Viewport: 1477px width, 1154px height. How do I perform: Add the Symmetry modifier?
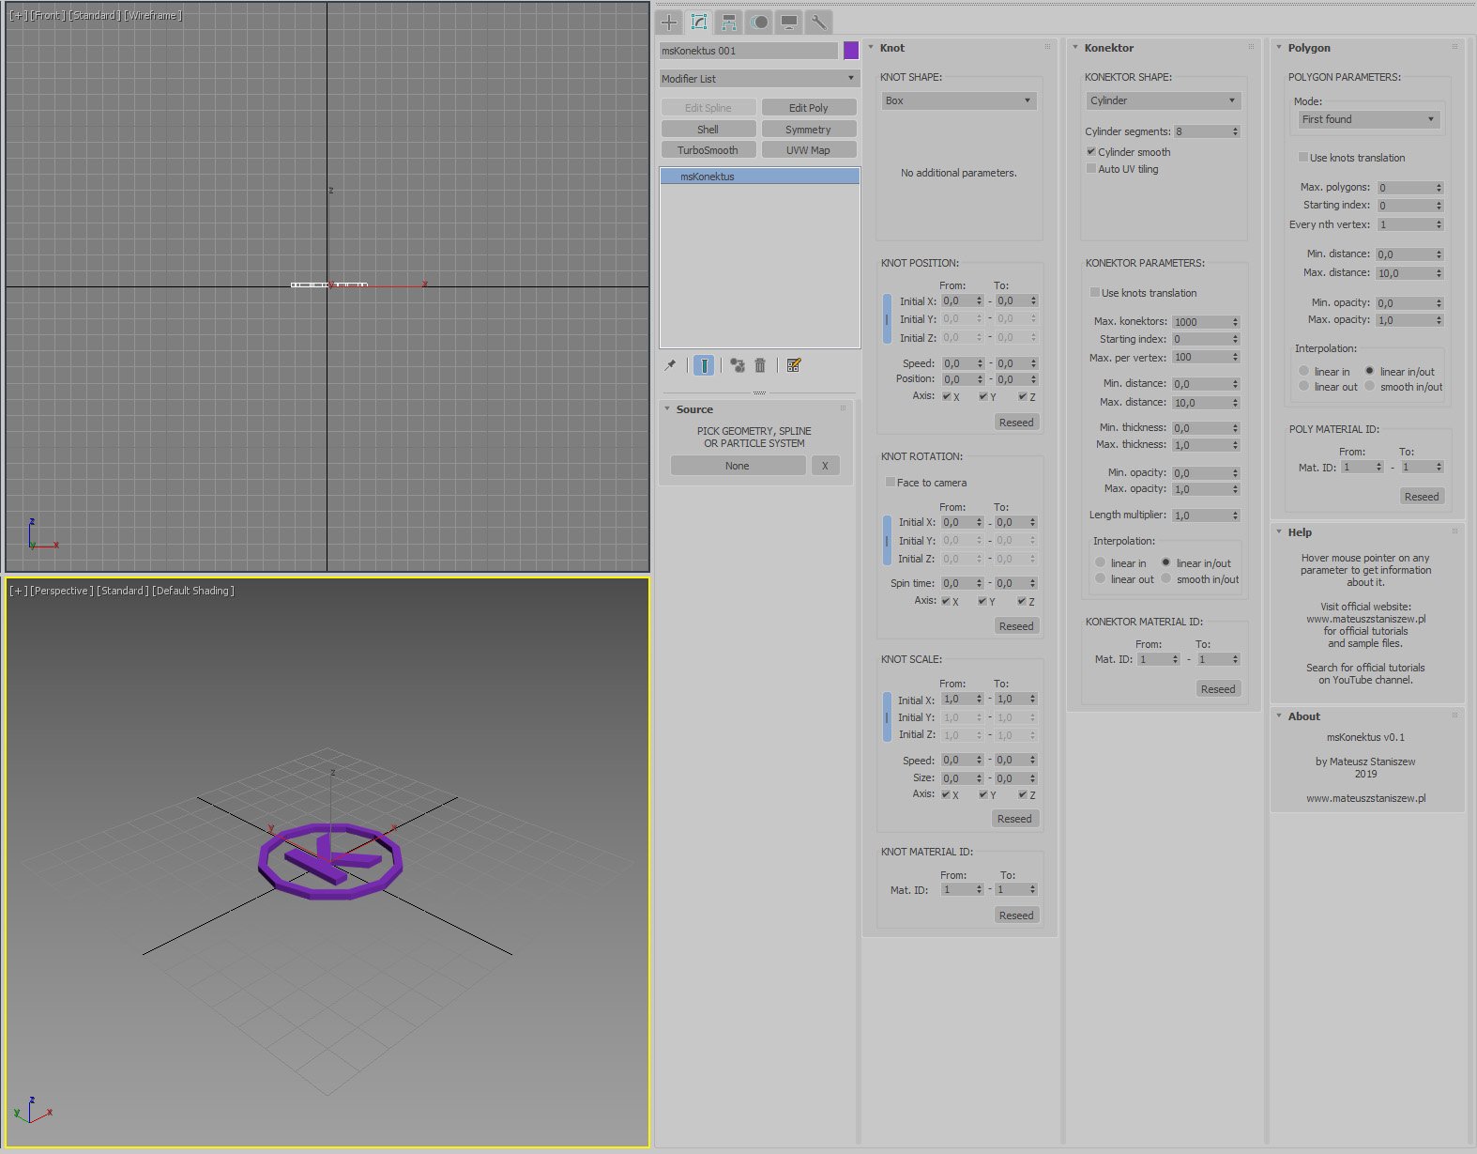pos(808,130)
